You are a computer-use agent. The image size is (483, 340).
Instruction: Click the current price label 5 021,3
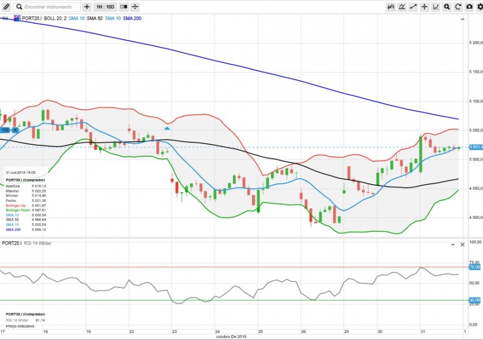(476, 147)
